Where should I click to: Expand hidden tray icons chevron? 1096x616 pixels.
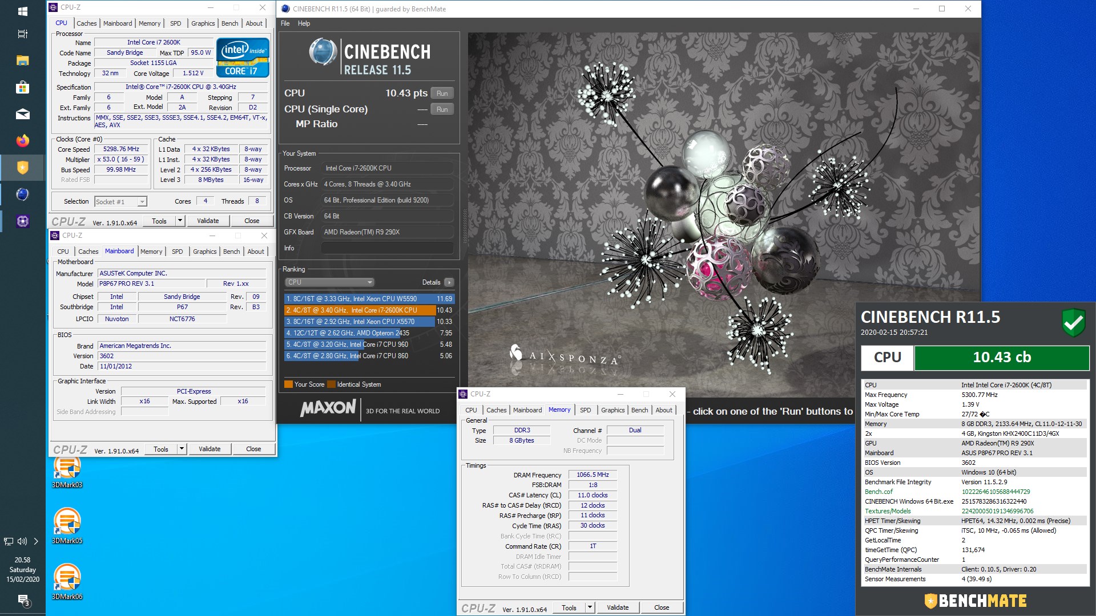click(x=36, y=541)
